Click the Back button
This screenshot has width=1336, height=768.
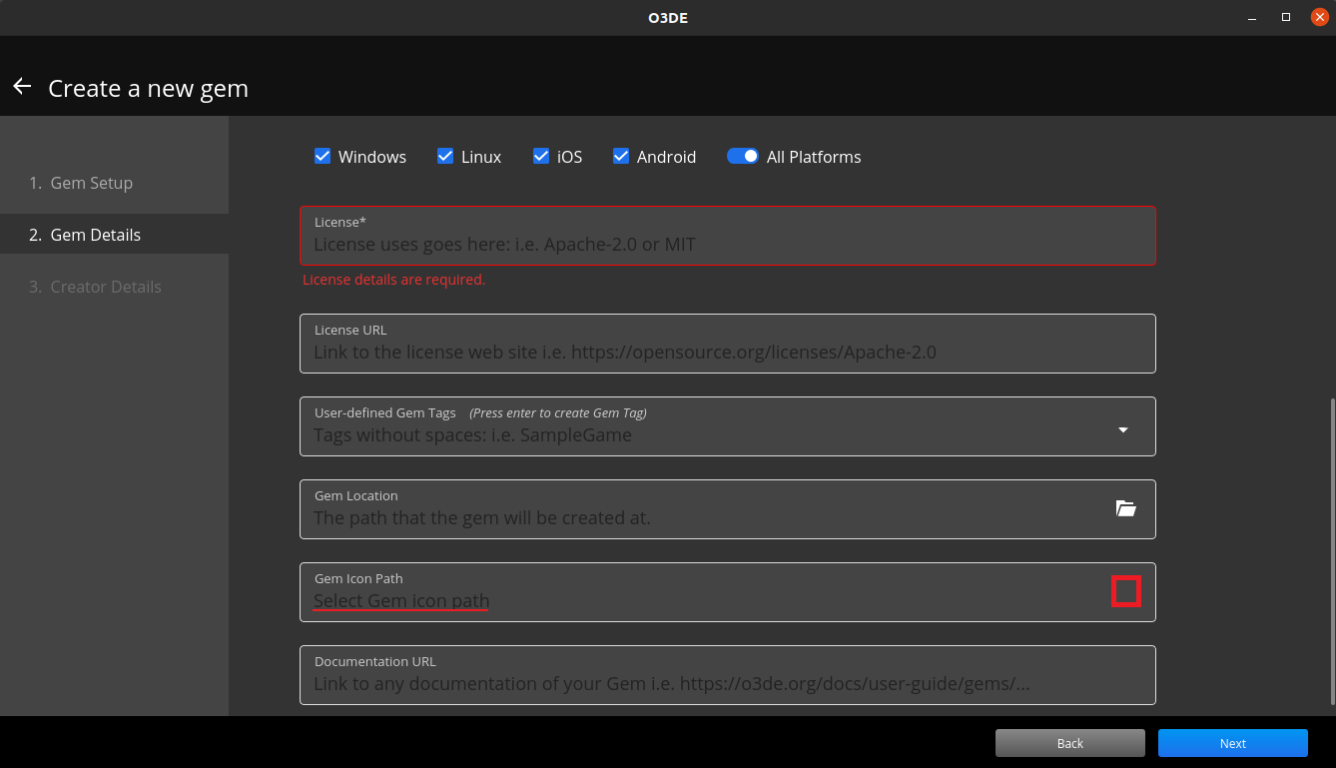[x=1069, y=743]
